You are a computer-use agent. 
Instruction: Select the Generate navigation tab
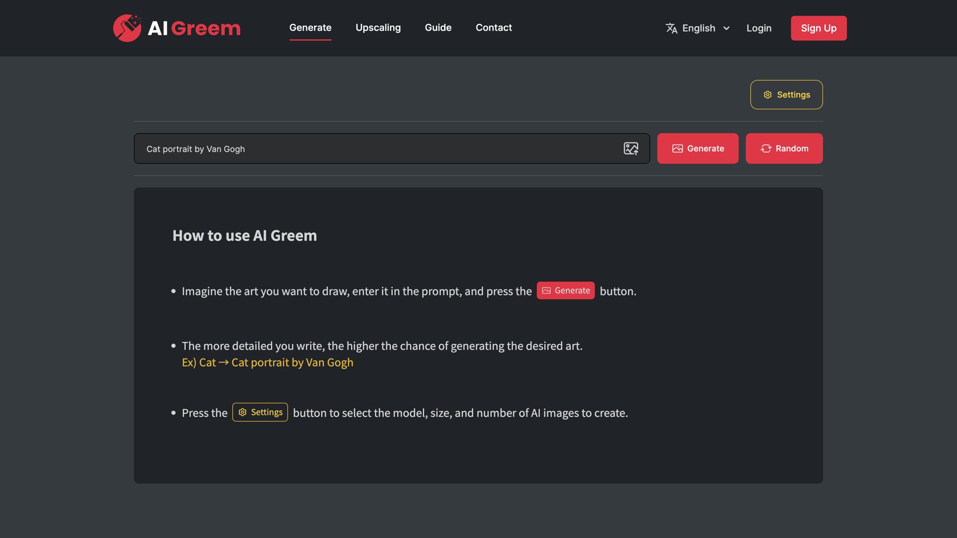pyautogui.click(x=310, y=28)
